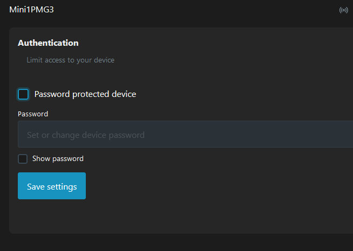Open connection status via header radio icon
Image resolution: width=353 pixels, height=251 pixels.
pyautogui.click(x=343, y=10)
